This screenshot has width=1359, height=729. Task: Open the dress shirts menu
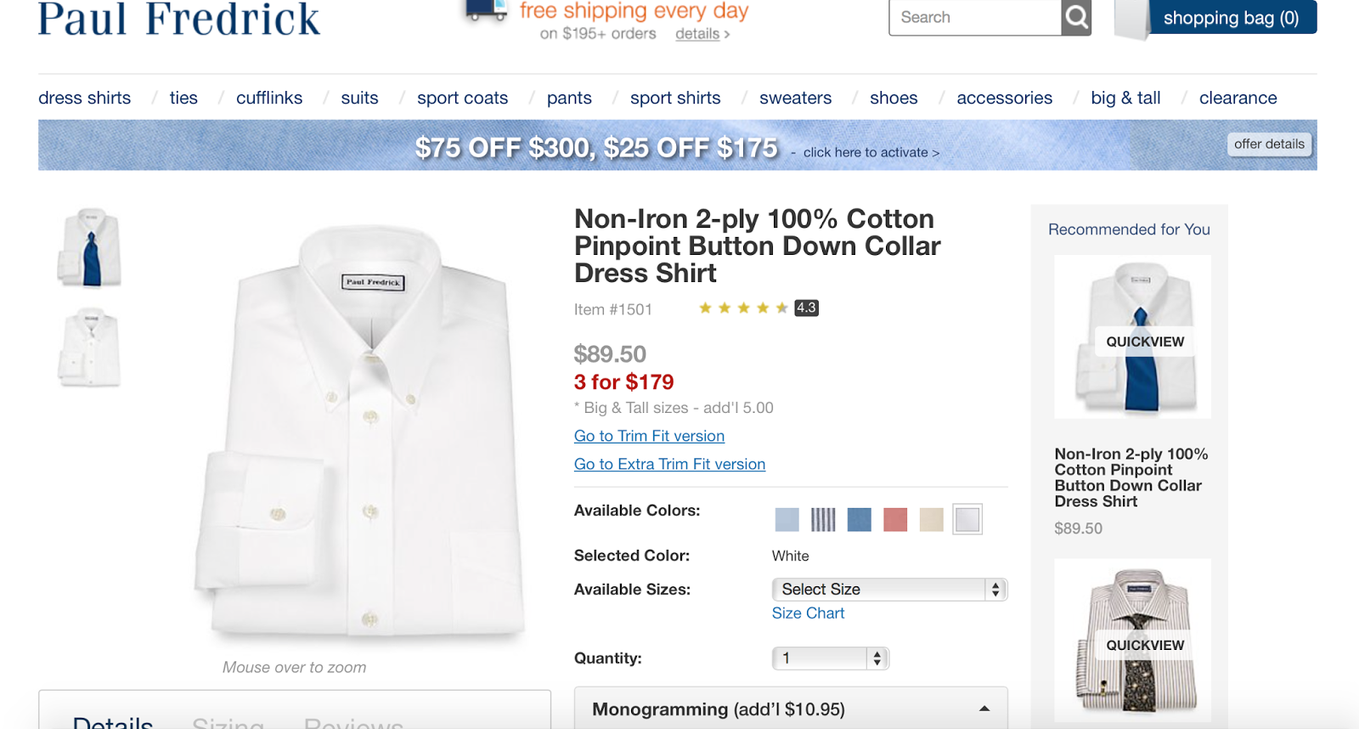pyautogui.click(x=85, y=98)
